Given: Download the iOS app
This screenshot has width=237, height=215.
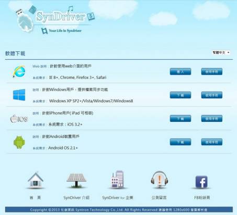Looking at the screenshot, I should (x=180, y=119).
